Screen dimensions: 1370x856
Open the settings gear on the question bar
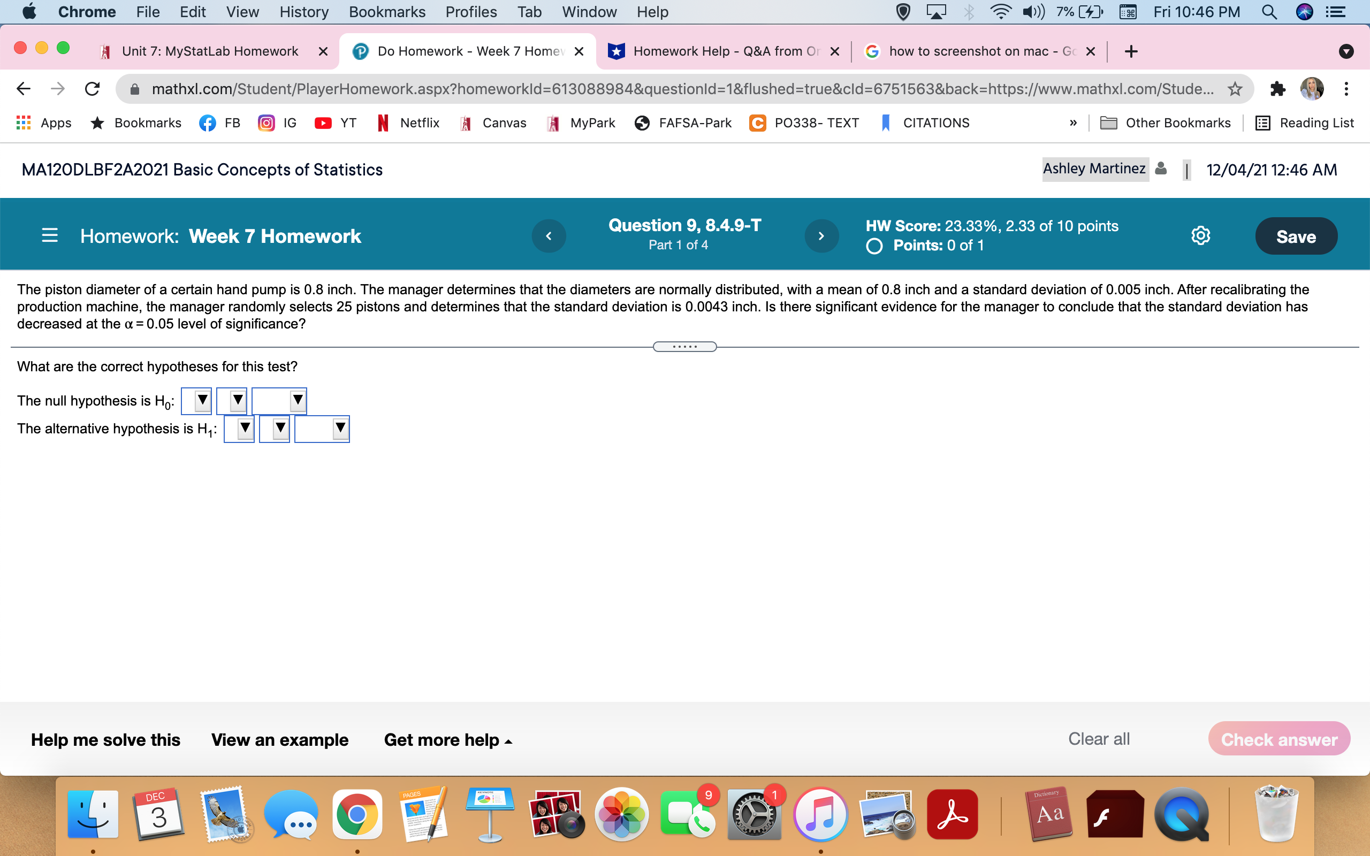tap(1200, 235)
